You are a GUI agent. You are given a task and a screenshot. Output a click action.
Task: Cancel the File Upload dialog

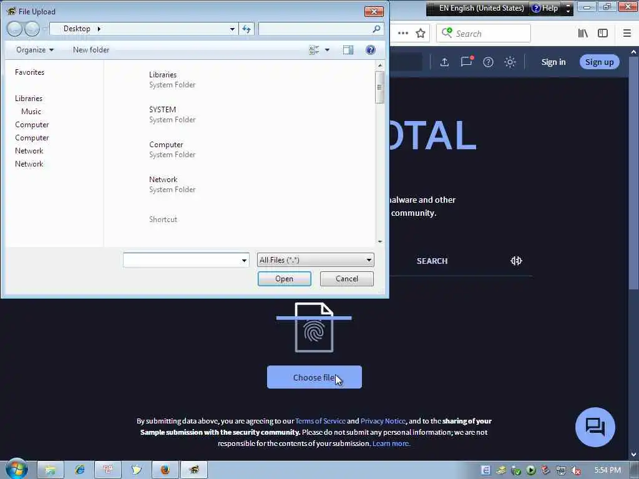pos(347,279)
